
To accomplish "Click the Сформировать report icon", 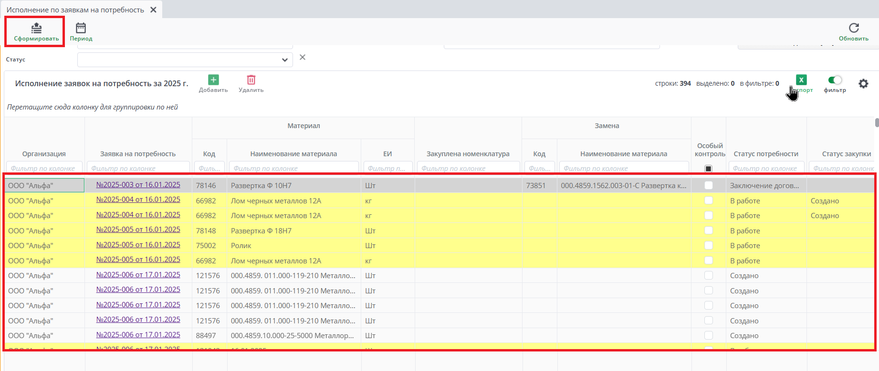I will pos(36,29).
